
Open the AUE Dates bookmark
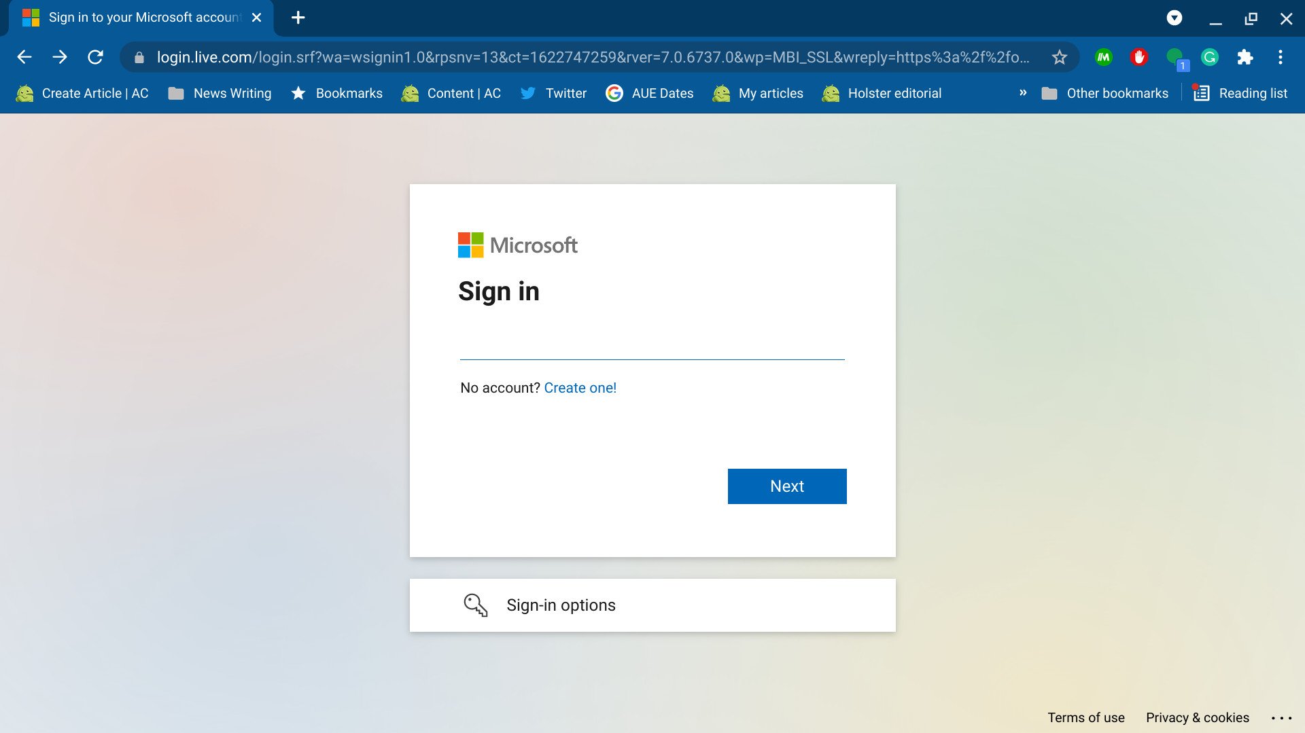click(x=650, y=93)
